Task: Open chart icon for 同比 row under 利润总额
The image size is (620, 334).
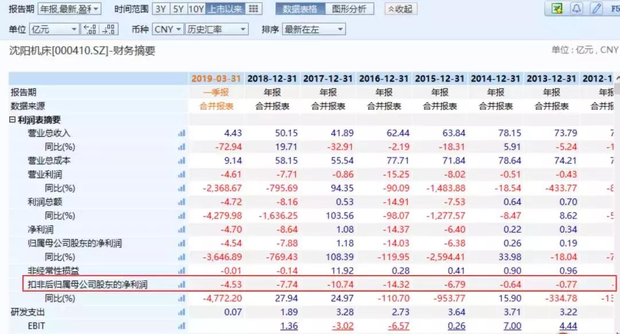Action: coord(181,216)
